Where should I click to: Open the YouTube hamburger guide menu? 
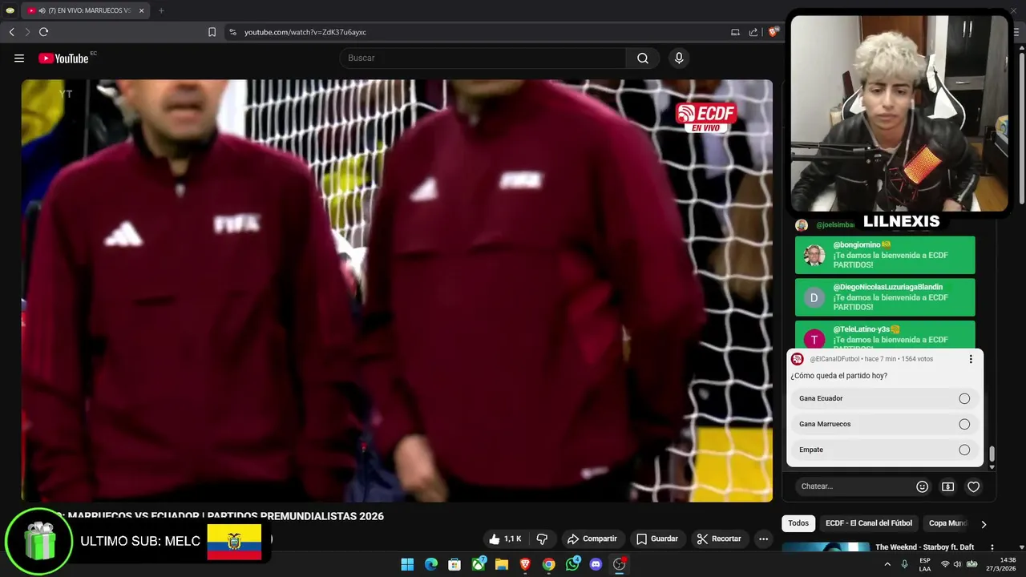click(x=19, y=58)
